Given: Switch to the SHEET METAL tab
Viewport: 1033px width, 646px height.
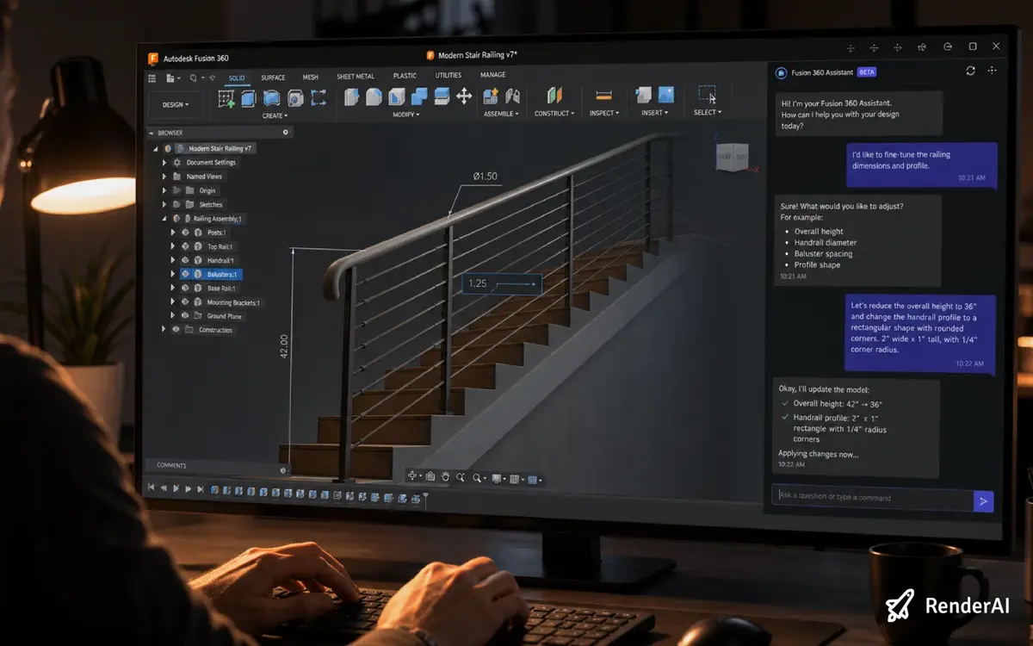Looking at the screenshot, I should click(355, 77).
